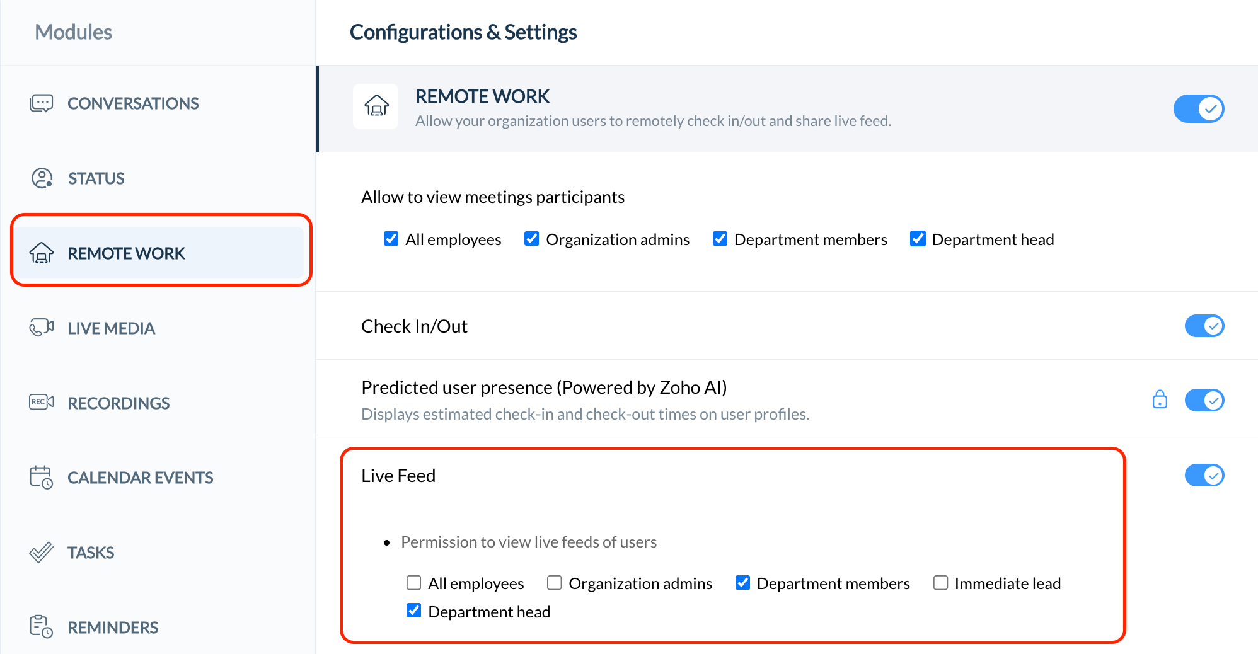Image resolution: width=1258 pixels, height=654 pixels.
Task: Click the Tasks double-checkmark icon
Action: click(42, 553)
